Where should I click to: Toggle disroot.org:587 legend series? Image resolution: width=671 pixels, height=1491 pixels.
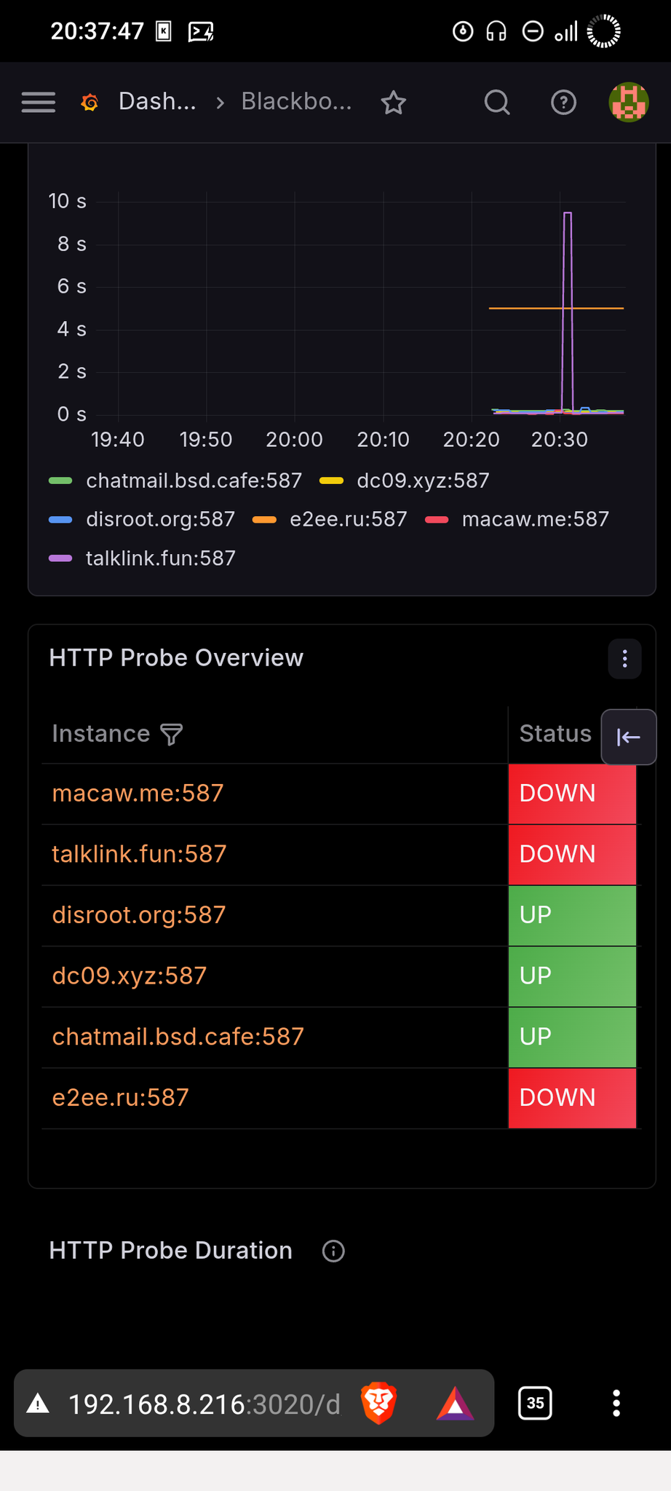[160, 519]
